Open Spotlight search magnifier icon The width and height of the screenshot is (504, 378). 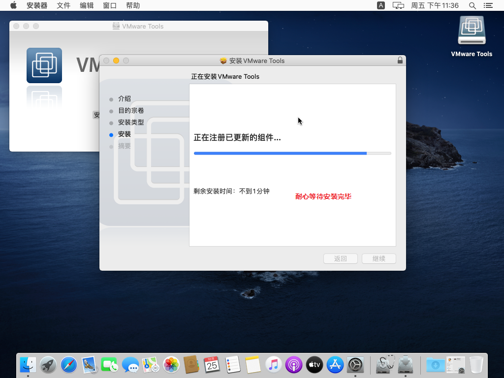coord(472,5)
